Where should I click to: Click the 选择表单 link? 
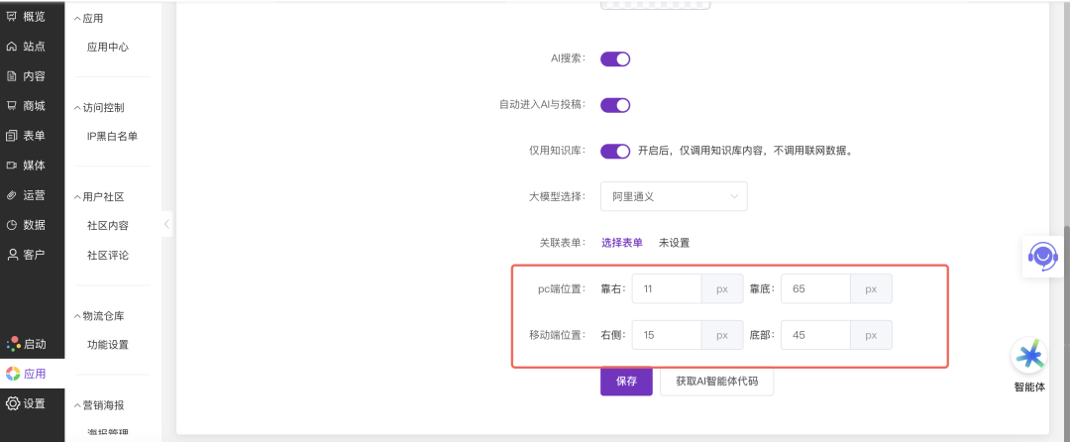click(x=622, y=243)
